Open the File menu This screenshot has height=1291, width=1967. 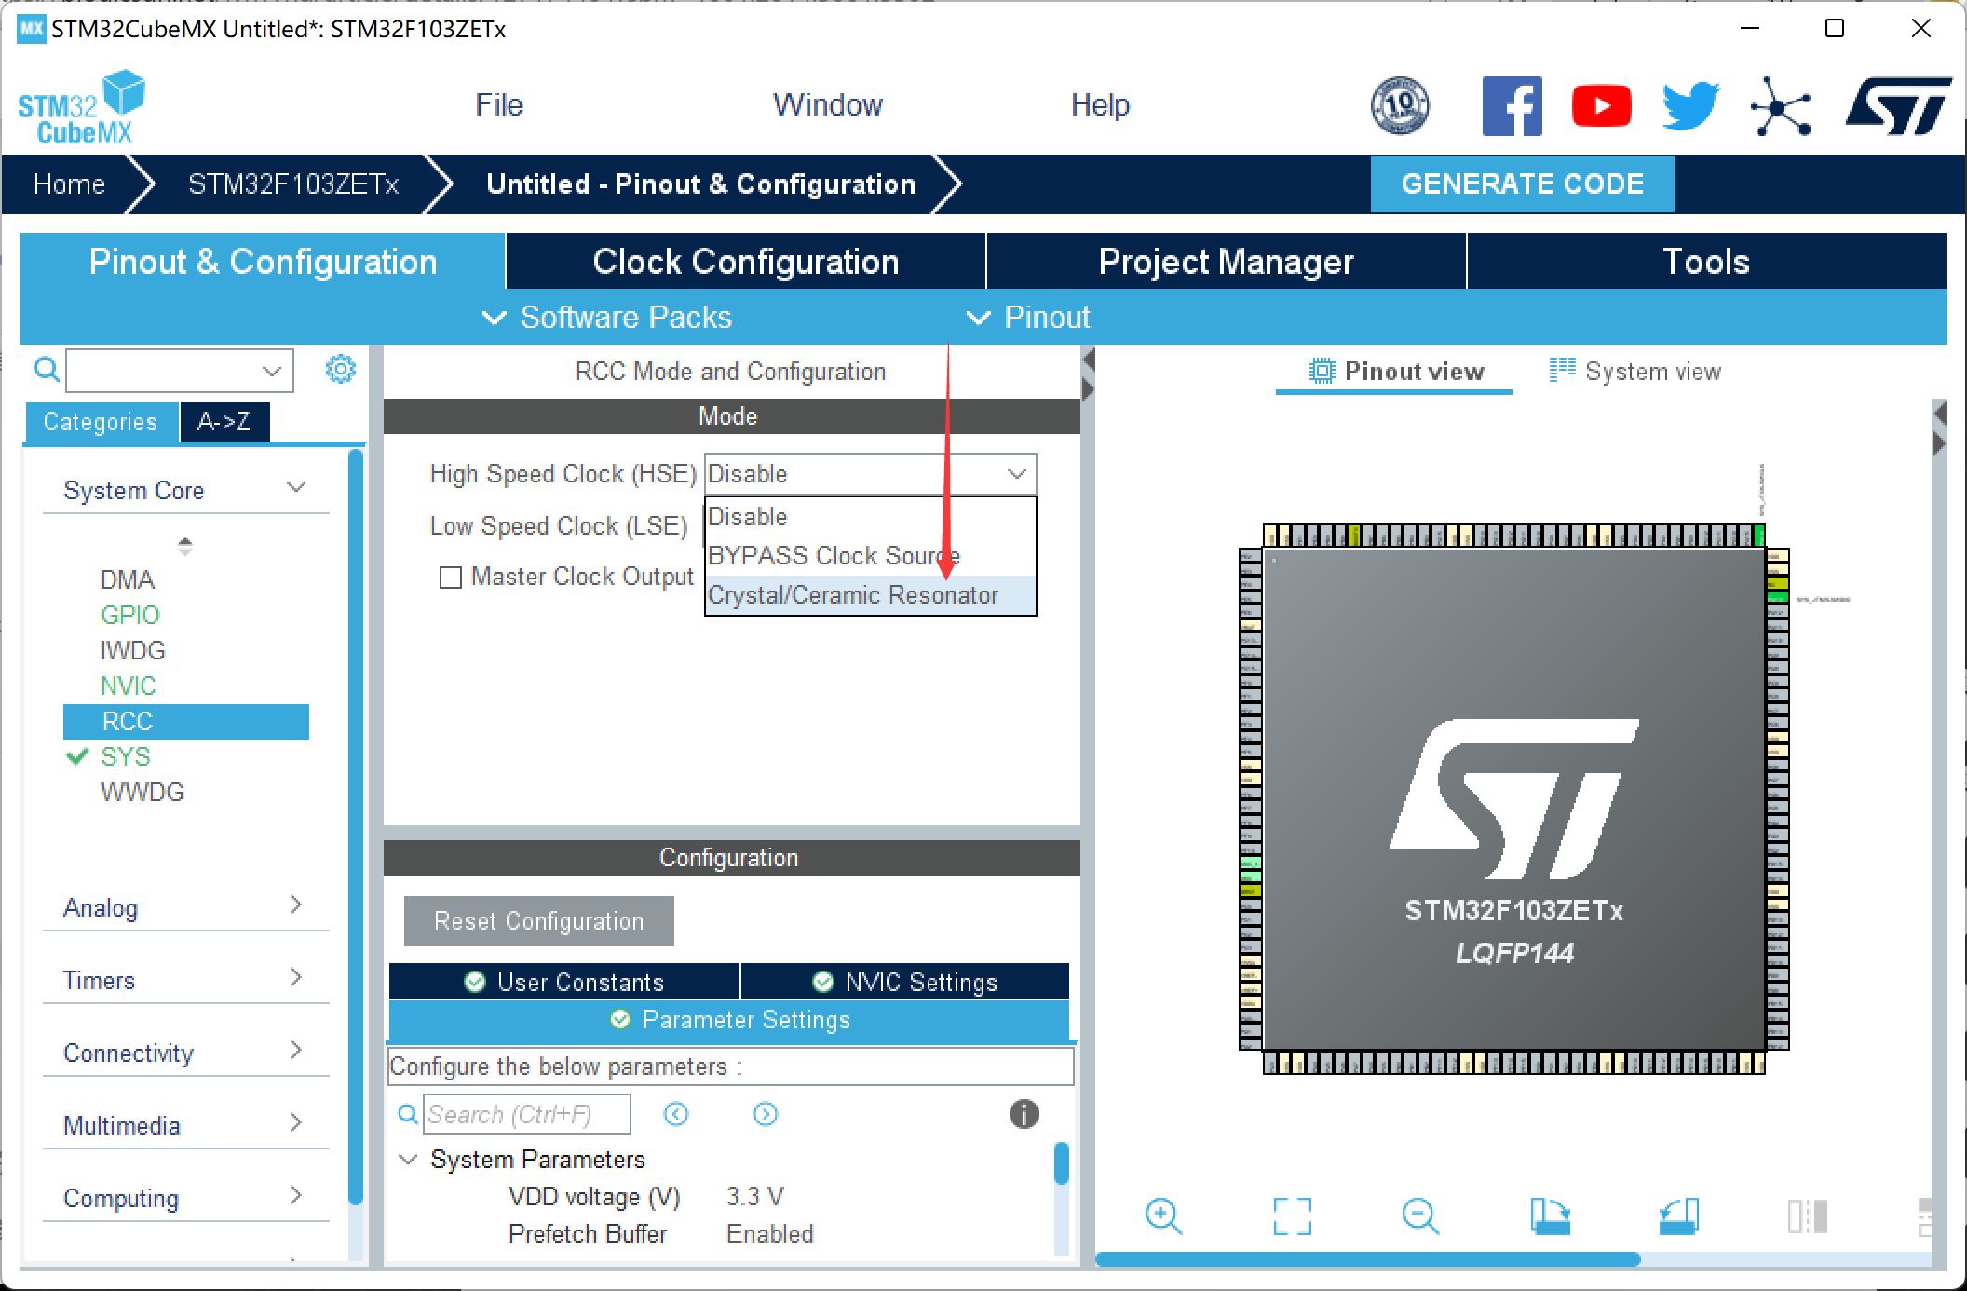coord(499,105)
